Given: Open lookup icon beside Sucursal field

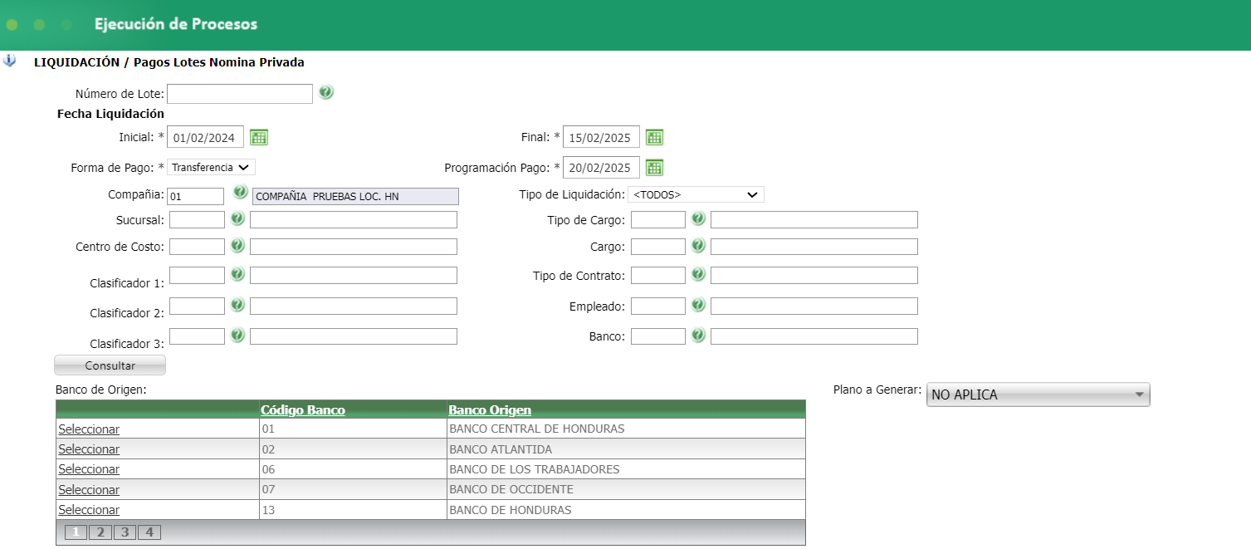Looking at the screenshot, I should click(x=237, y=218).
